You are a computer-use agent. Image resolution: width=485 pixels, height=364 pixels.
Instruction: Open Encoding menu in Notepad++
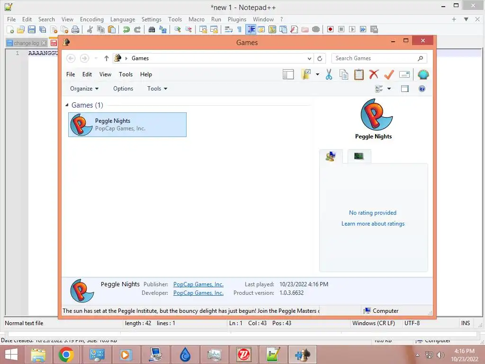[x=92, y=19]
